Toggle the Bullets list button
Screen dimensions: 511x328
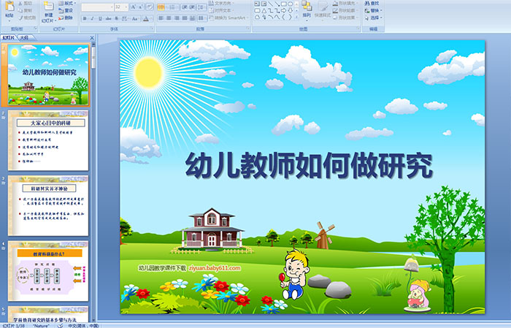[x=161, y=7]
